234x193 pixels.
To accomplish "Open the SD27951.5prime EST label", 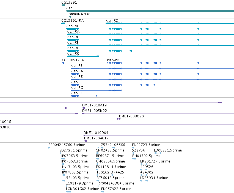I will (73, 151).
